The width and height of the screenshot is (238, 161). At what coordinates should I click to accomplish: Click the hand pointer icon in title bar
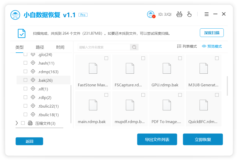tap(189, 14)
